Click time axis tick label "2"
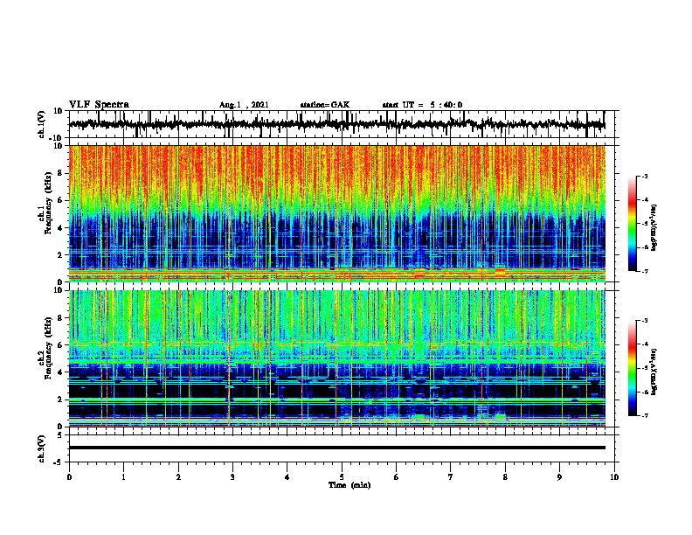Image resolution: width=692 pixels, height=535 pixels. click(x=178, y=477)
